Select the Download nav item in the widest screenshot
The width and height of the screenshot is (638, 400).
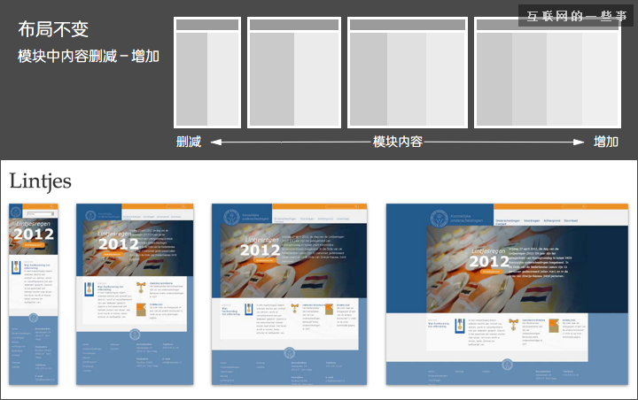point(570,219)
